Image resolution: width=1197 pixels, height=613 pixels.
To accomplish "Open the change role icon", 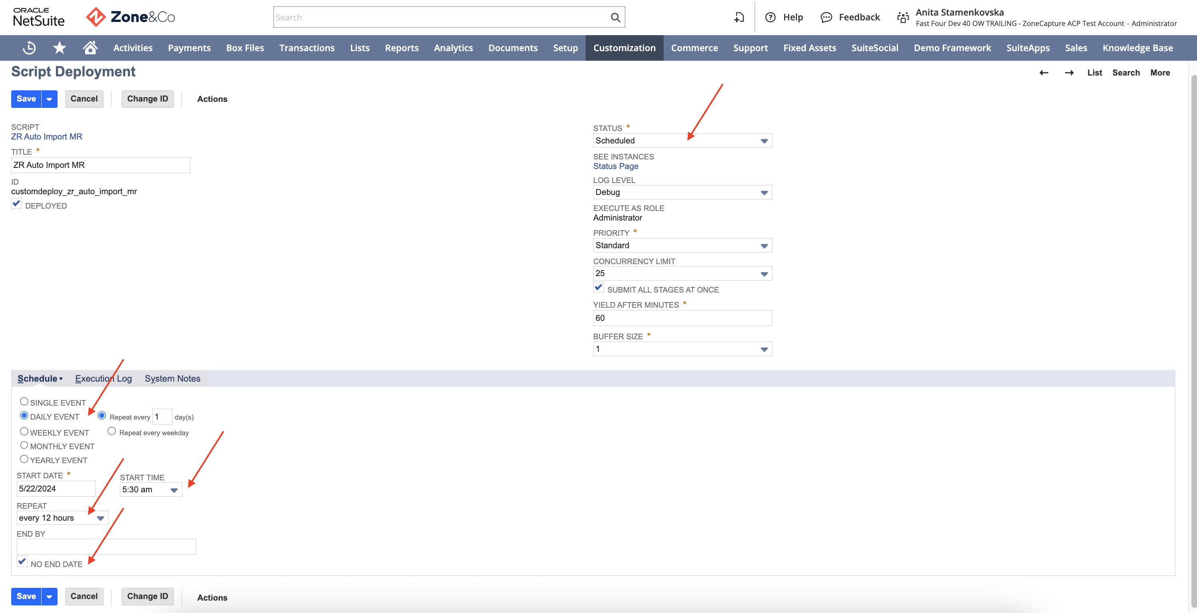I will [903, 17].
